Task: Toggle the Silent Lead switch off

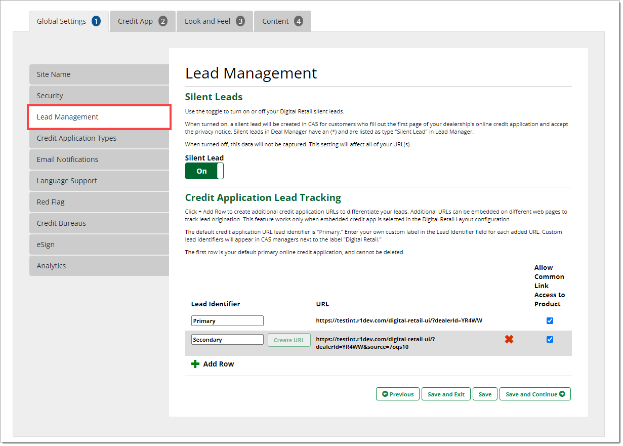Action: coord(204,171)
